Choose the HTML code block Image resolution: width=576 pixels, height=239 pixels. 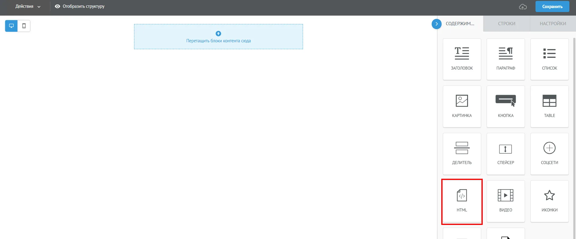coord(462,201)
